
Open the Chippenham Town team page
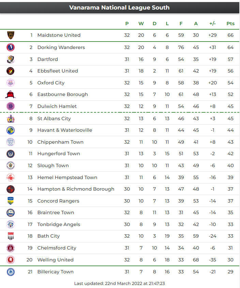(x=60, y=142)
